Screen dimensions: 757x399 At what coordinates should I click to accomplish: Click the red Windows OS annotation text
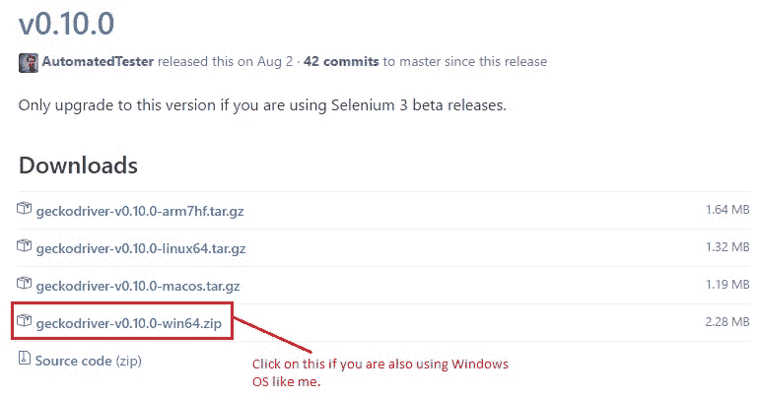379,372
